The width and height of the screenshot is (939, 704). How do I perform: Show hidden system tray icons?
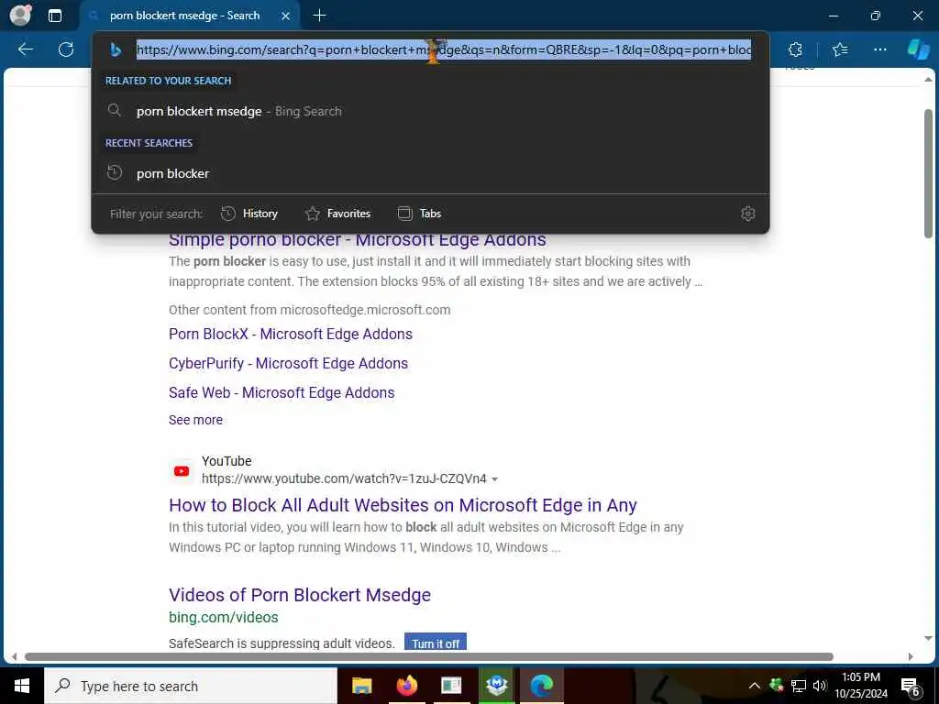pyautogui.click(x=755, y=686)
